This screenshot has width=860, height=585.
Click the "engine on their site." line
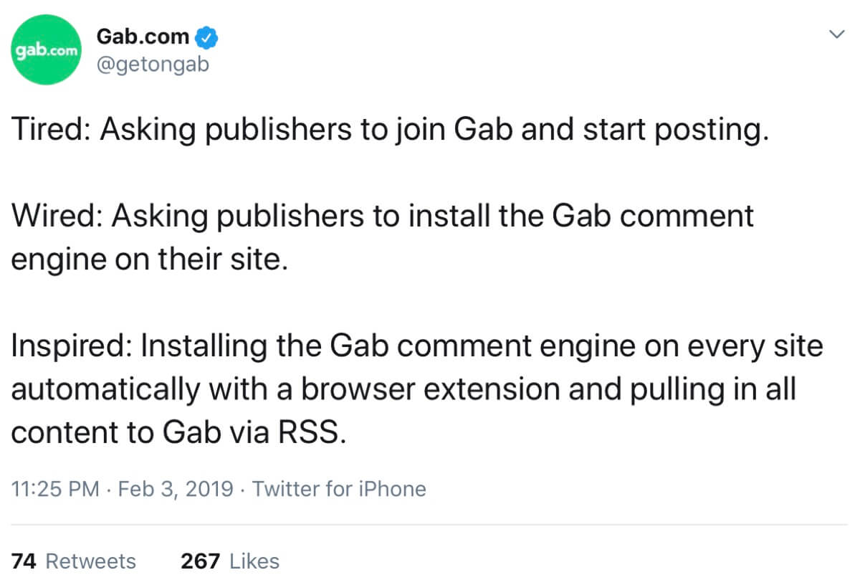[x=150, y=259]
